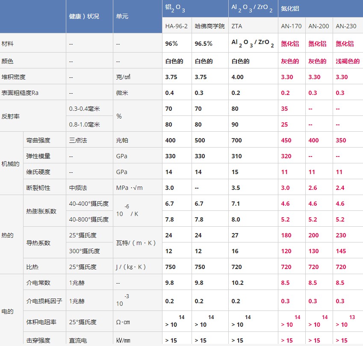Select the 导热系数 row label
This screenshot has height=346, width=363.
click(x=38, y=243)
